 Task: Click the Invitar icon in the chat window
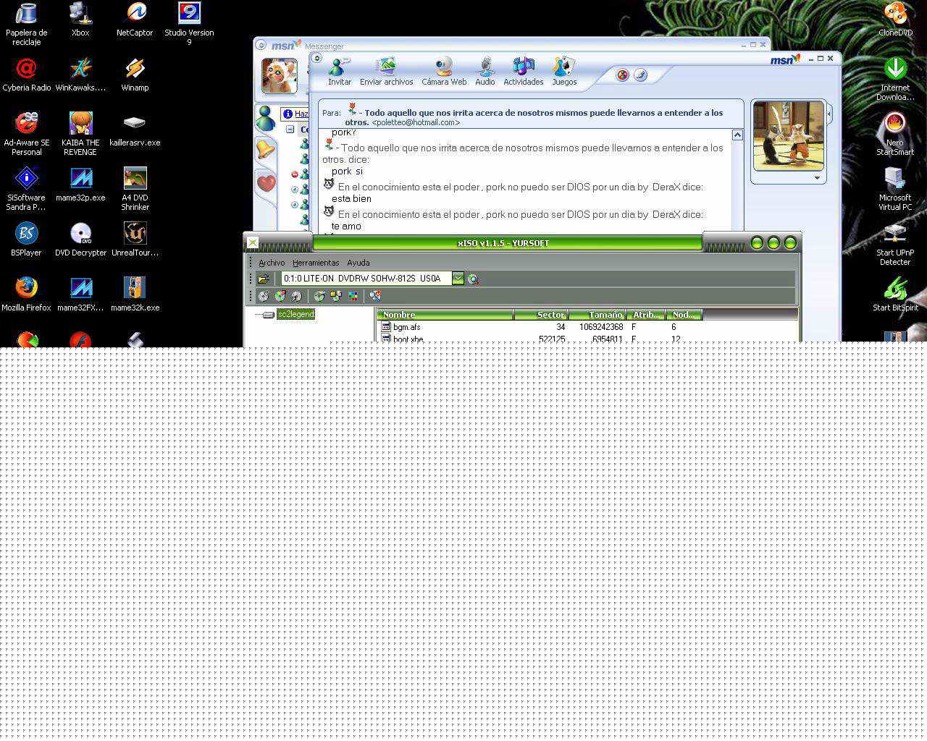click(x=339, y=72)
